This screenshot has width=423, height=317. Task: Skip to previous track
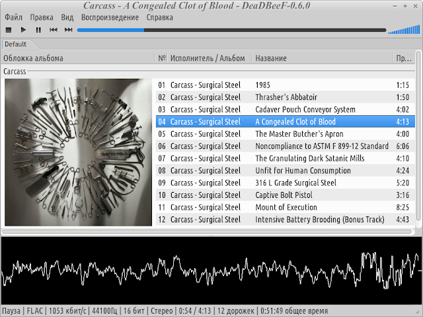pyautogui.click(x=54, y=30)
